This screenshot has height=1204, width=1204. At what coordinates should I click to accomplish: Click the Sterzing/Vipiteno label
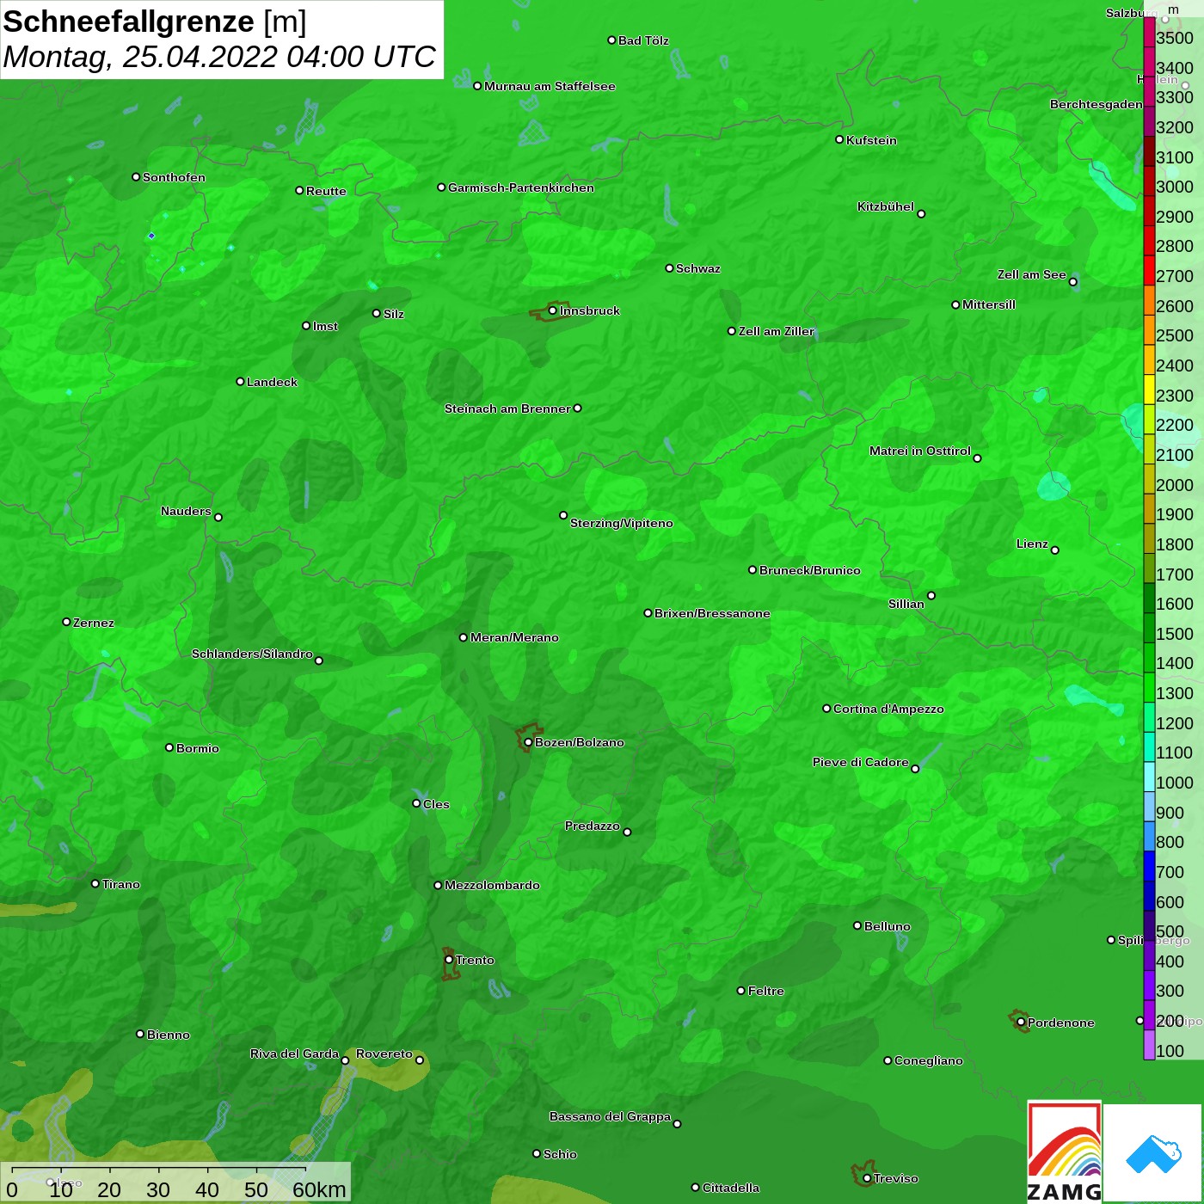[x=622, y=523]
